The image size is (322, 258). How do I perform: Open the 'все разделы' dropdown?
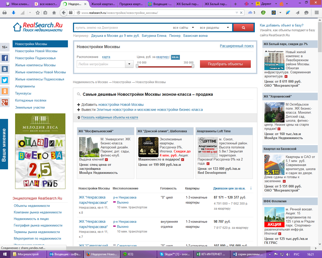214,28
